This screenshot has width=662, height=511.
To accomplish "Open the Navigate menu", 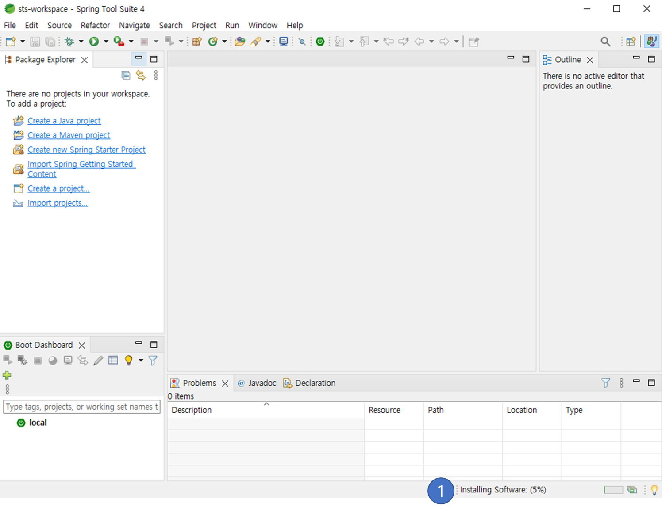I will pos(135,25).
